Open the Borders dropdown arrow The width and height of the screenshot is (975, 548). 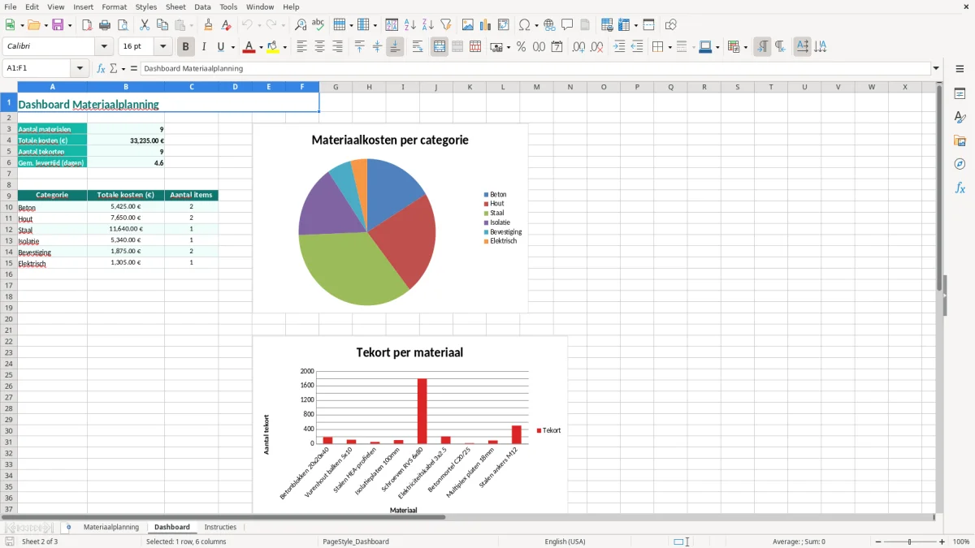[x=669, y=47]
